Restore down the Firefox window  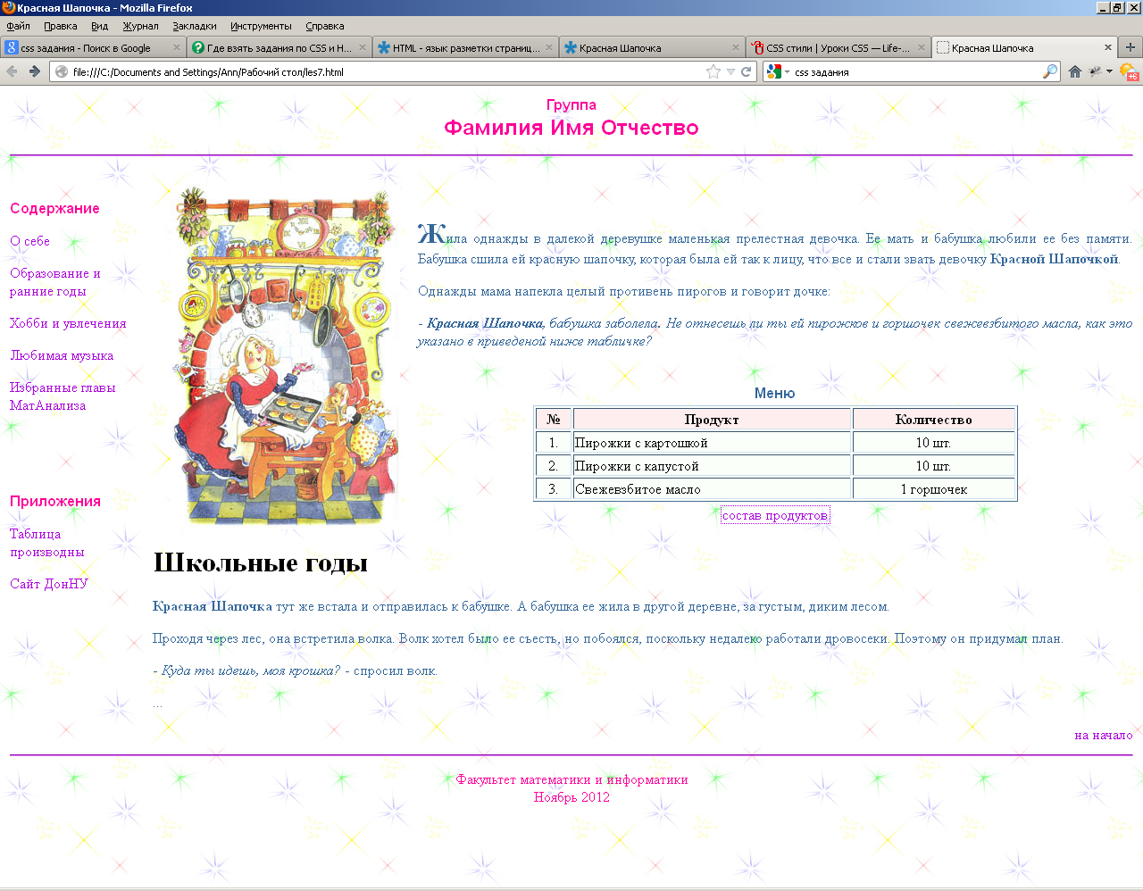1117,7
